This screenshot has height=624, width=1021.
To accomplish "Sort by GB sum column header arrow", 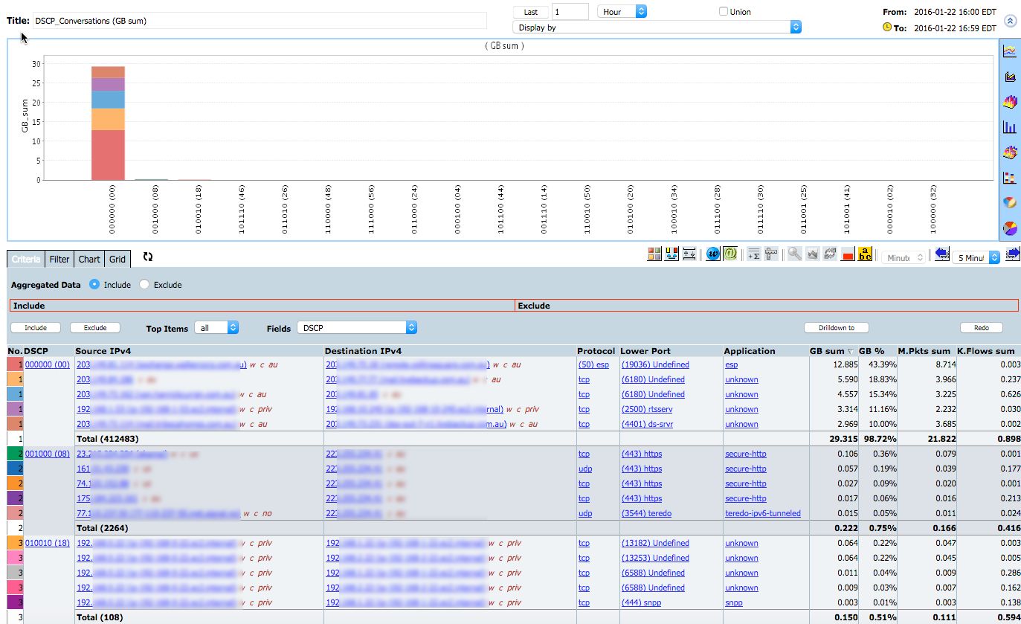I will tap(851, 351).
